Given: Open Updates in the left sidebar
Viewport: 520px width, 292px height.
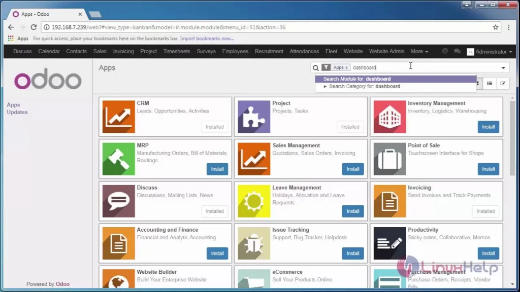Looking at the screenshot, I should coord(17,112).
